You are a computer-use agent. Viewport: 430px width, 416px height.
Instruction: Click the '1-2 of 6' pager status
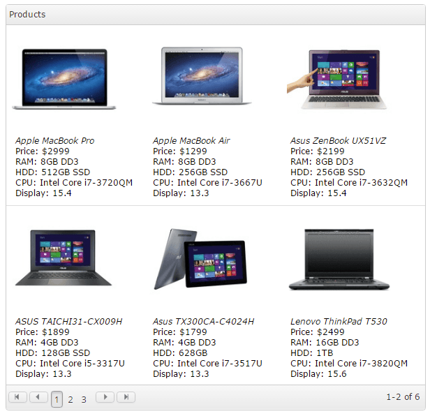coord(403,396)
